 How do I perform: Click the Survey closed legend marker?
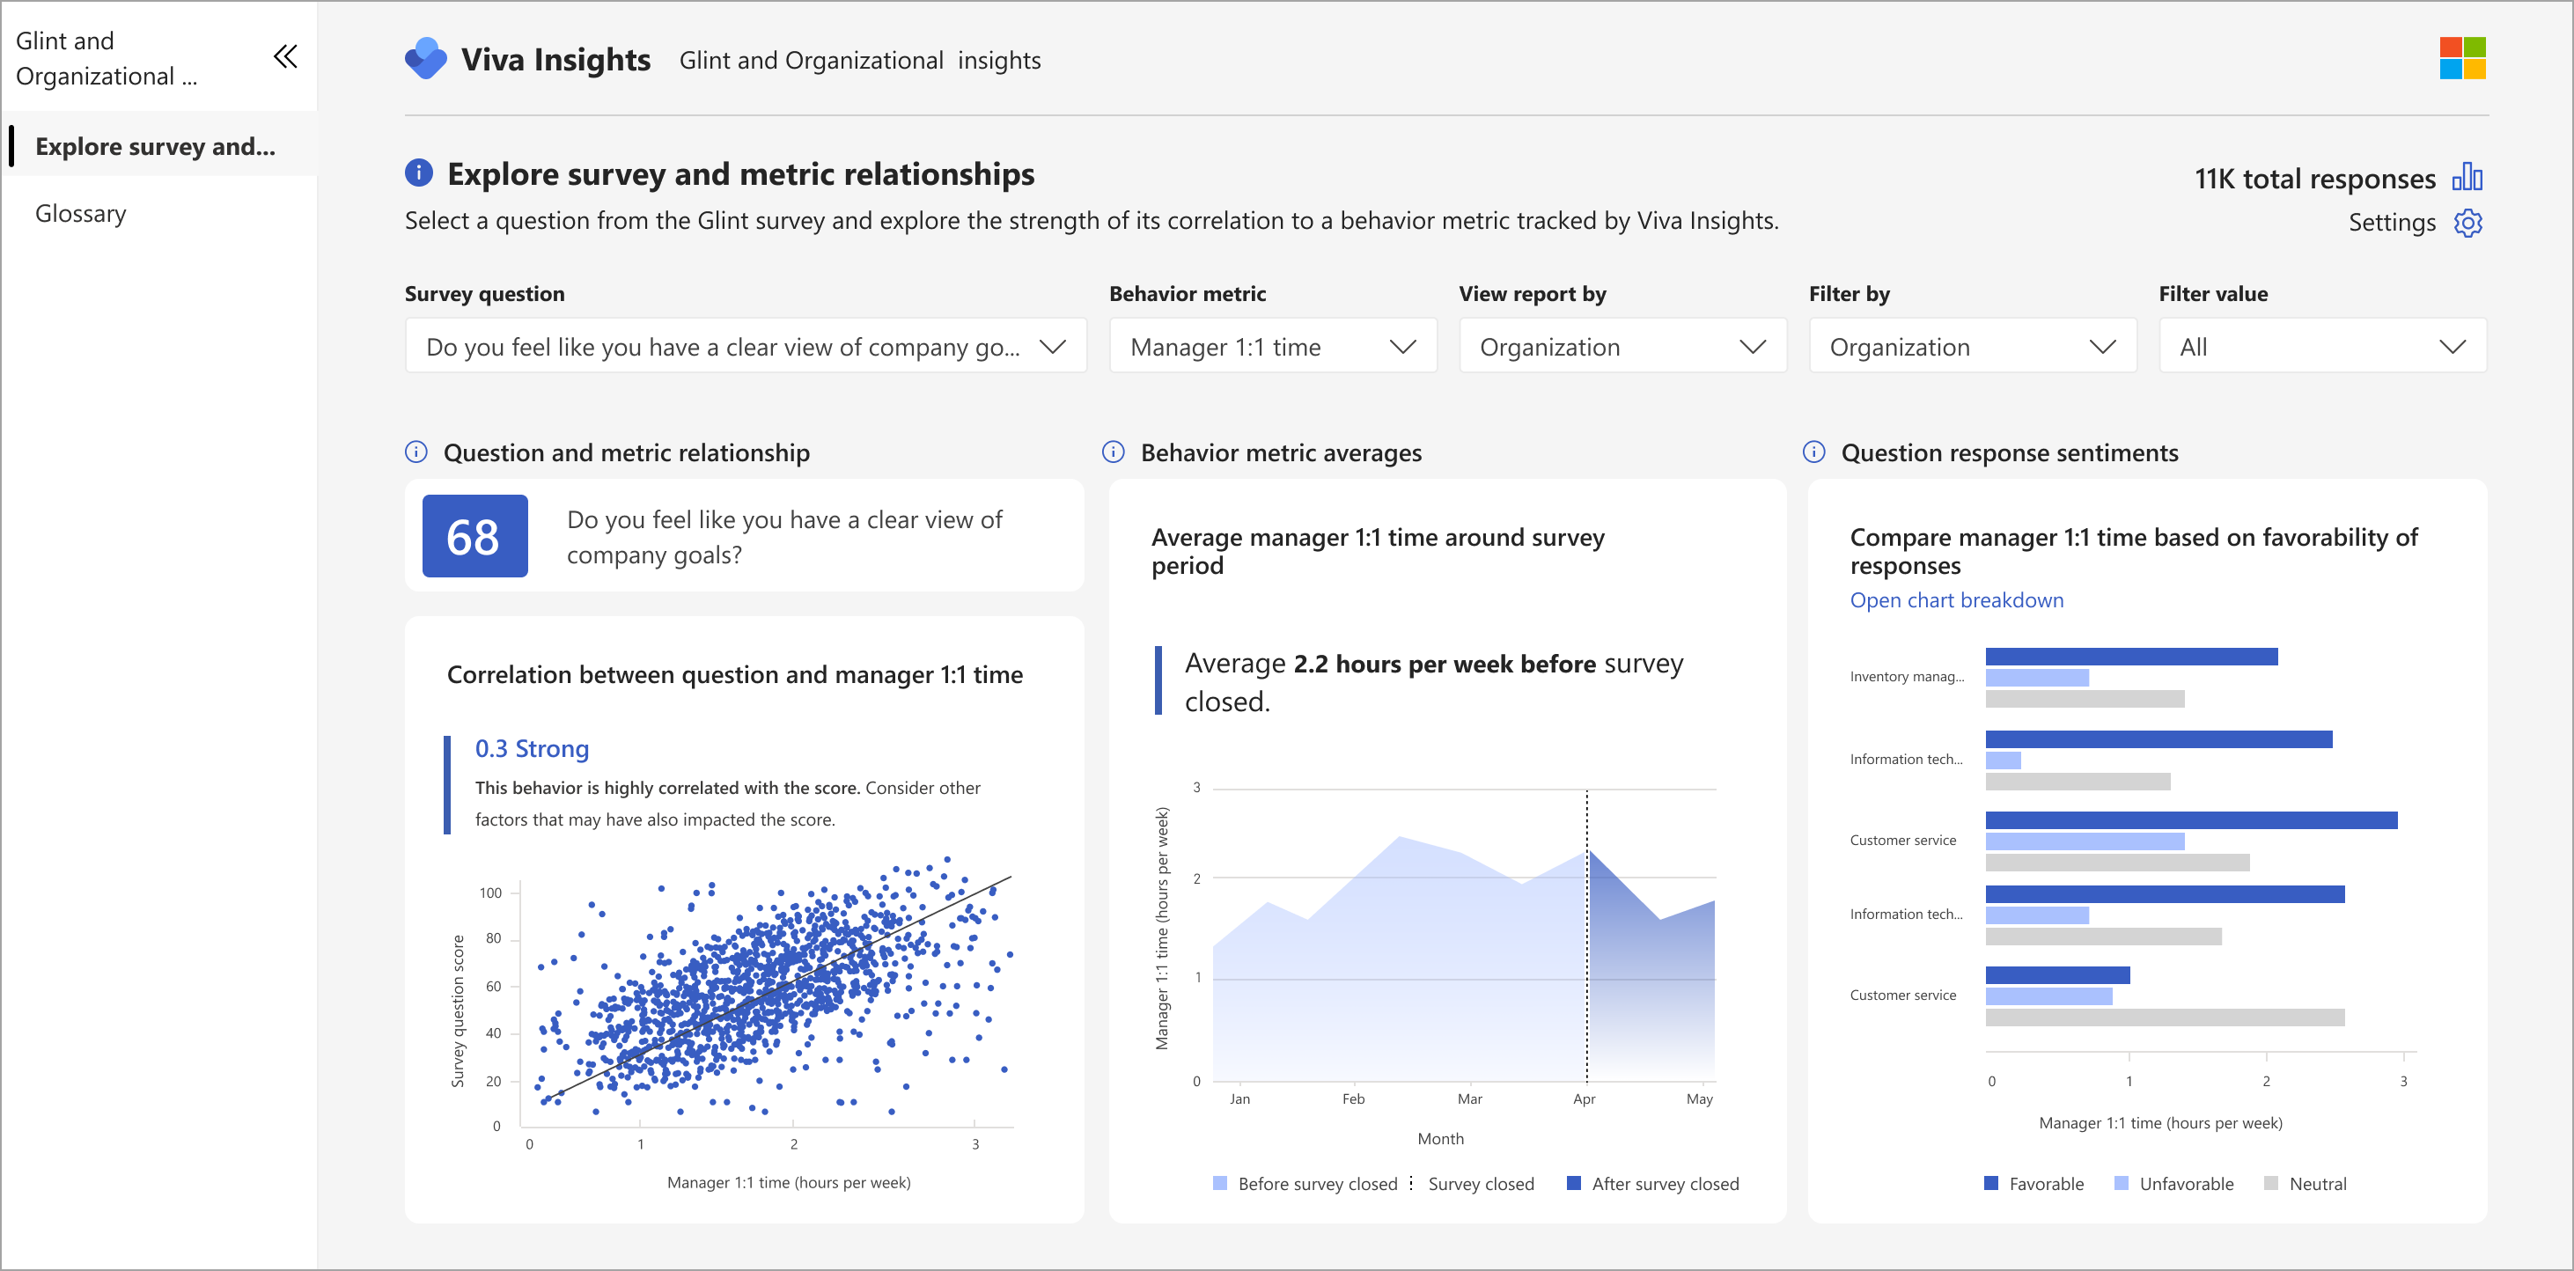(x=1411, y=1183)
